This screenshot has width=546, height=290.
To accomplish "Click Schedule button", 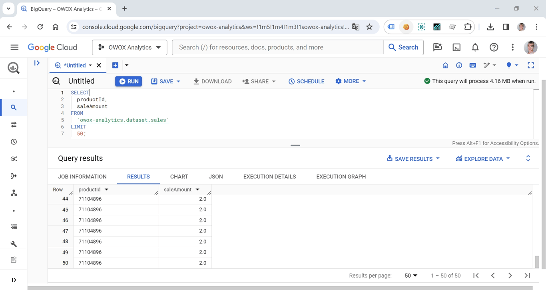I will click(307, 81).
